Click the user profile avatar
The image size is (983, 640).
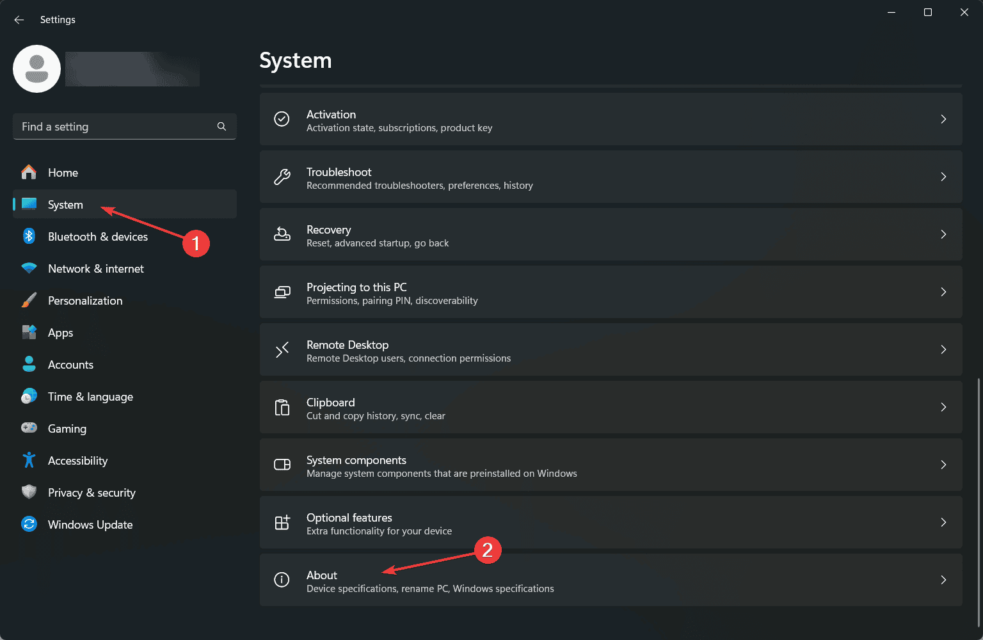point(37,69)
